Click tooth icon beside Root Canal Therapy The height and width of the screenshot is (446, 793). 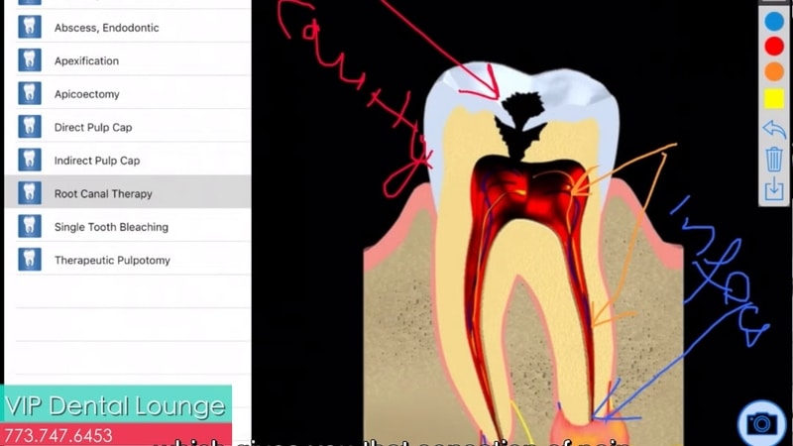click(30, 193)
